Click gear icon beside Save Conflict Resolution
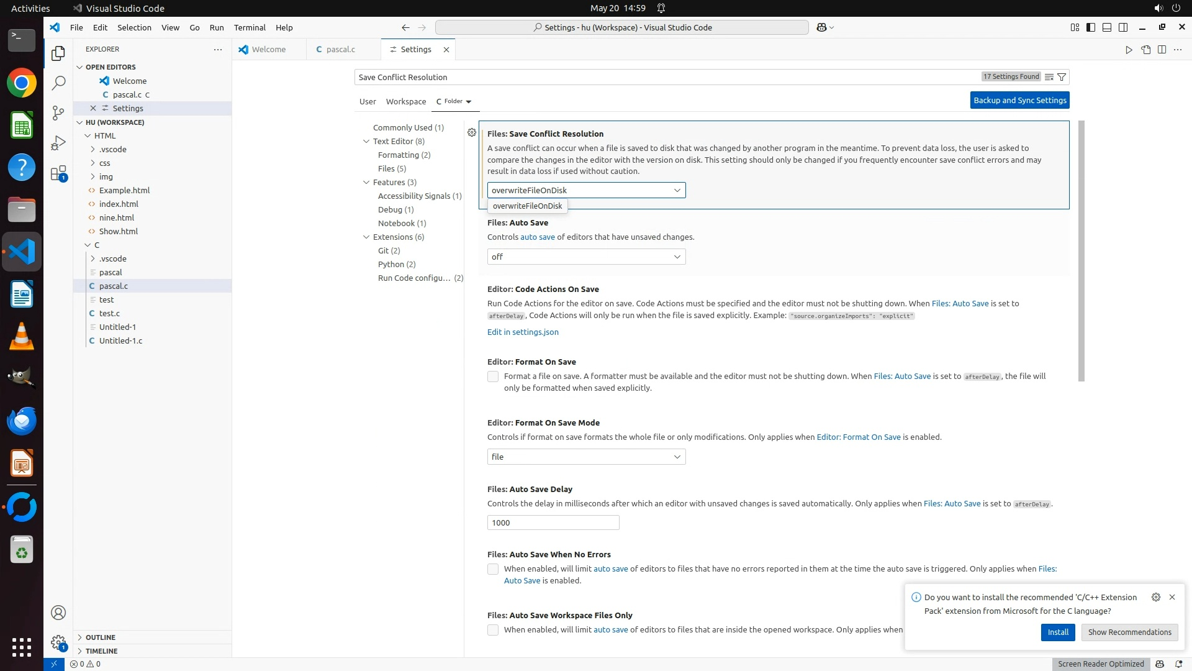 tap(472, 132)
